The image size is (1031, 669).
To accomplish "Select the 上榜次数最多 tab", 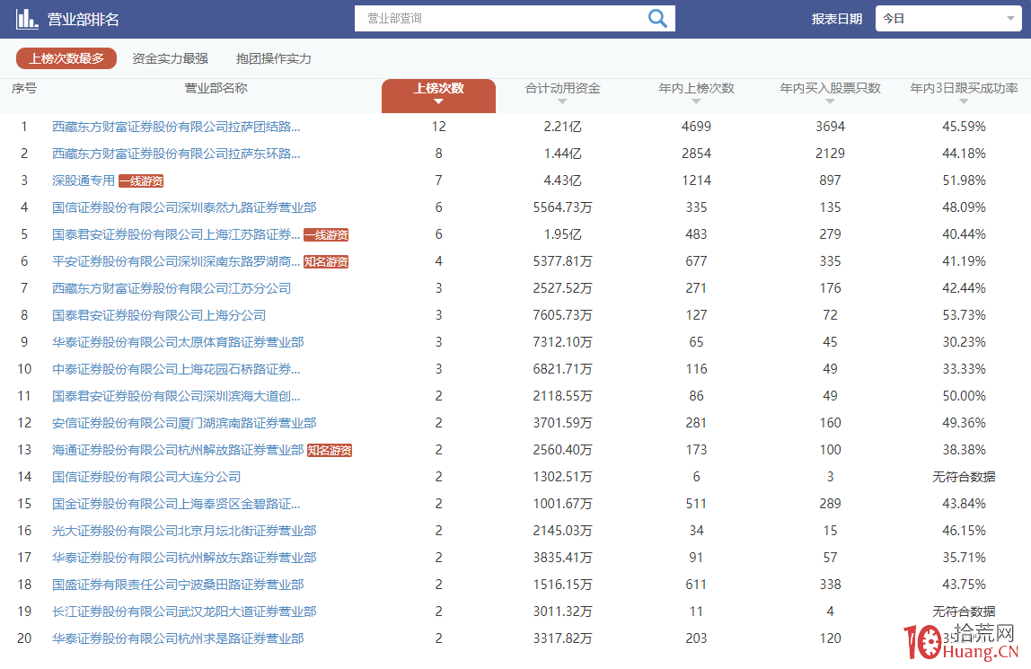I will (66, 58).
